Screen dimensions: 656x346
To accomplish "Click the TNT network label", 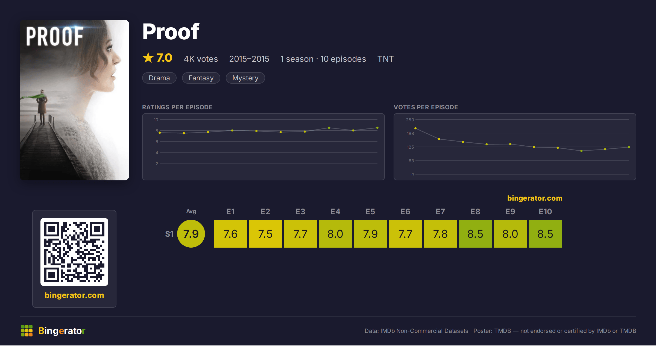I will point(385,59).
